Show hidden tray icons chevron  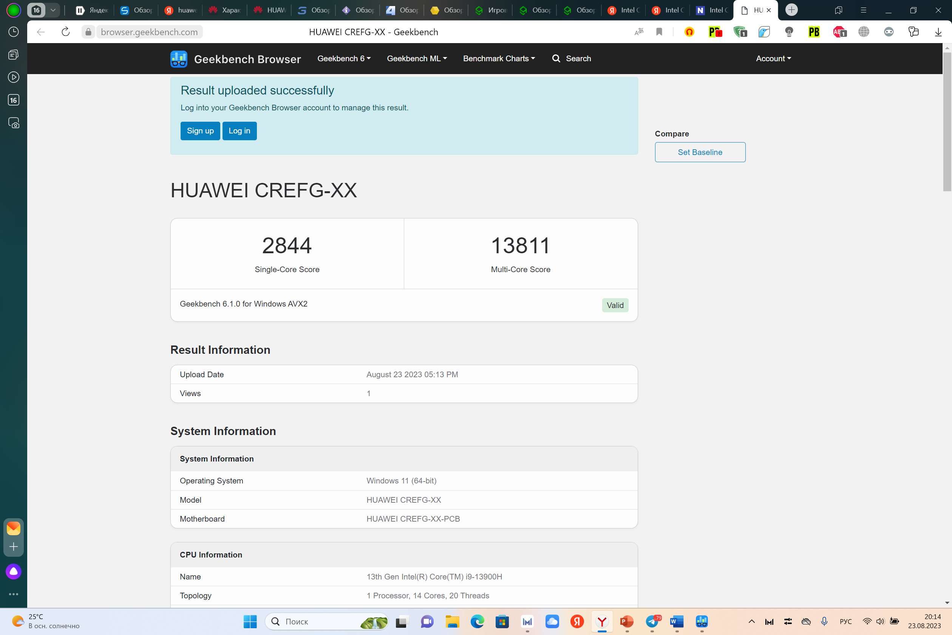pos(751,621)
